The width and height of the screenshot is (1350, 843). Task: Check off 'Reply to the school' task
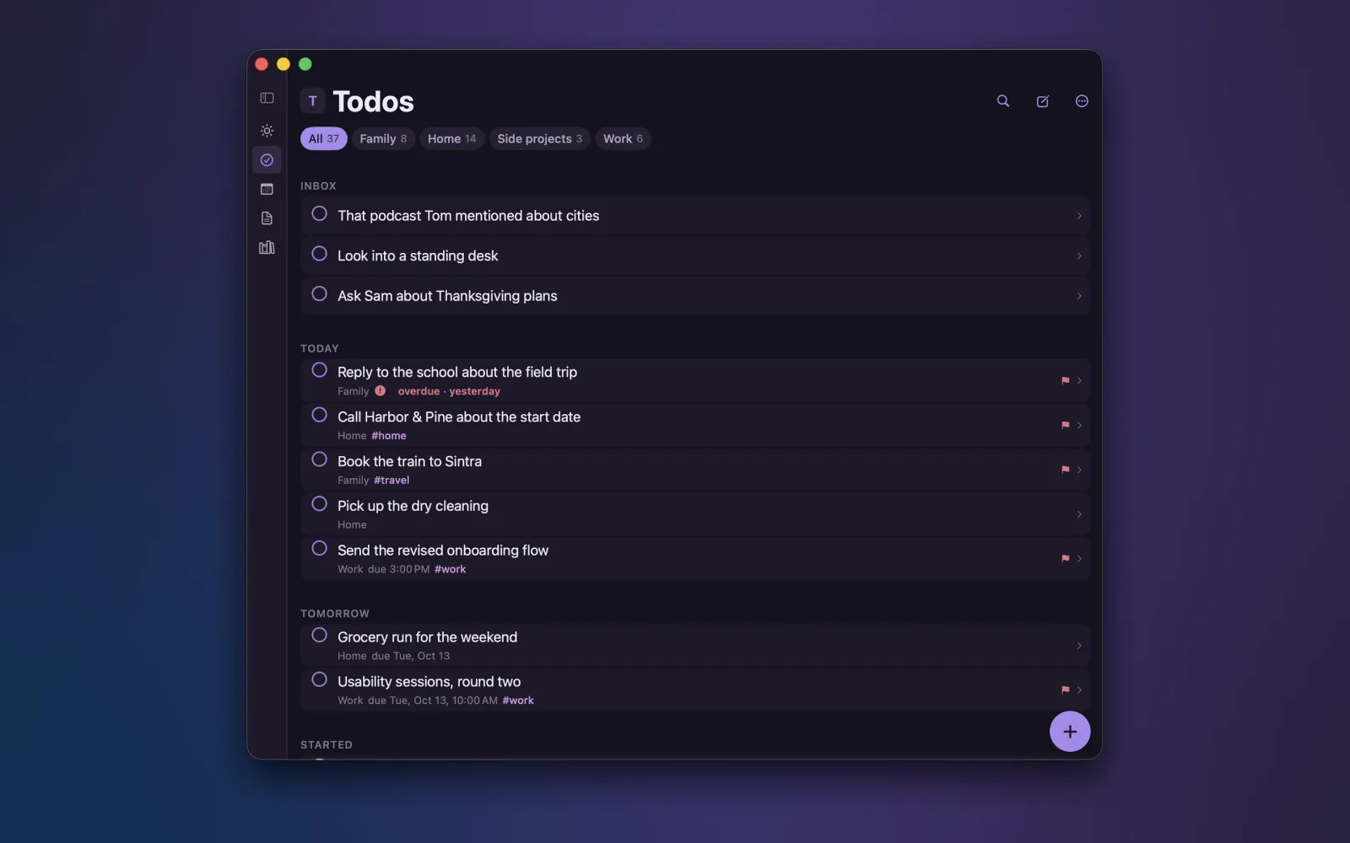tap(319, 370)
